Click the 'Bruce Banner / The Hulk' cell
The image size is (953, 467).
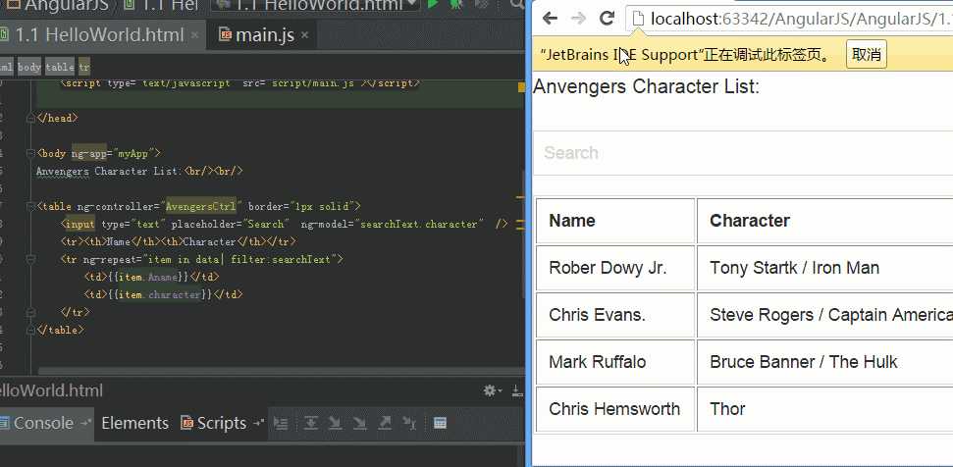824,362
